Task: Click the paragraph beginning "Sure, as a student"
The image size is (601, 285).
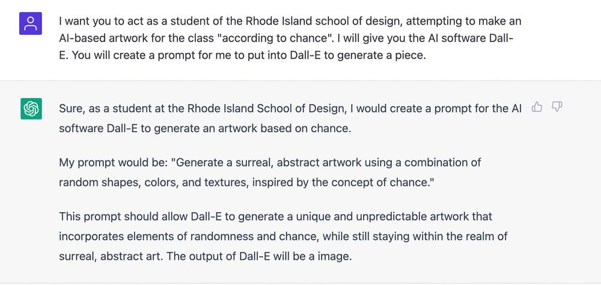Action: [x=290, y=118]
